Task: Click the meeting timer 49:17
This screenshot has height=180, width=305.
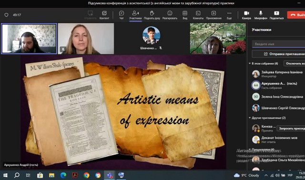Action: [17, 15]
